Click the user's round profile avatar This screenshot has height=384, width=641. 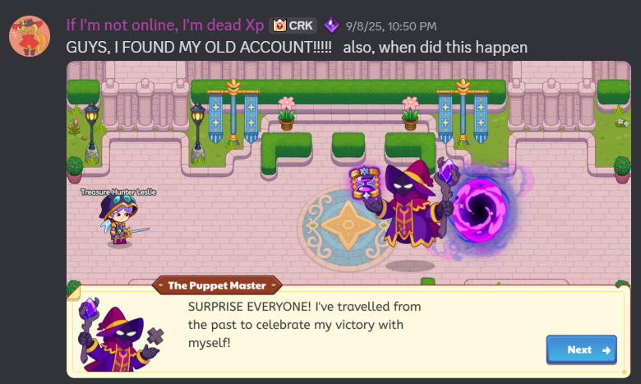[30, 36]
